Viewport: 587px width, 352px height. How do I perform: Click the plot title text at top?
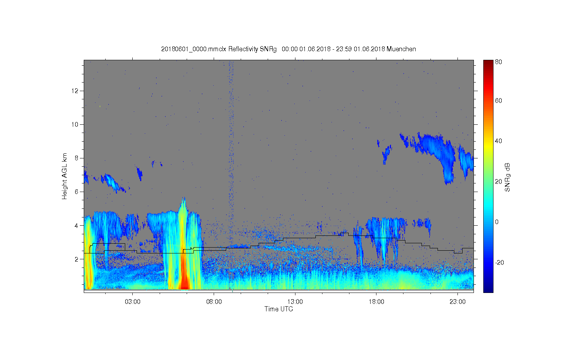pos(288,49)
